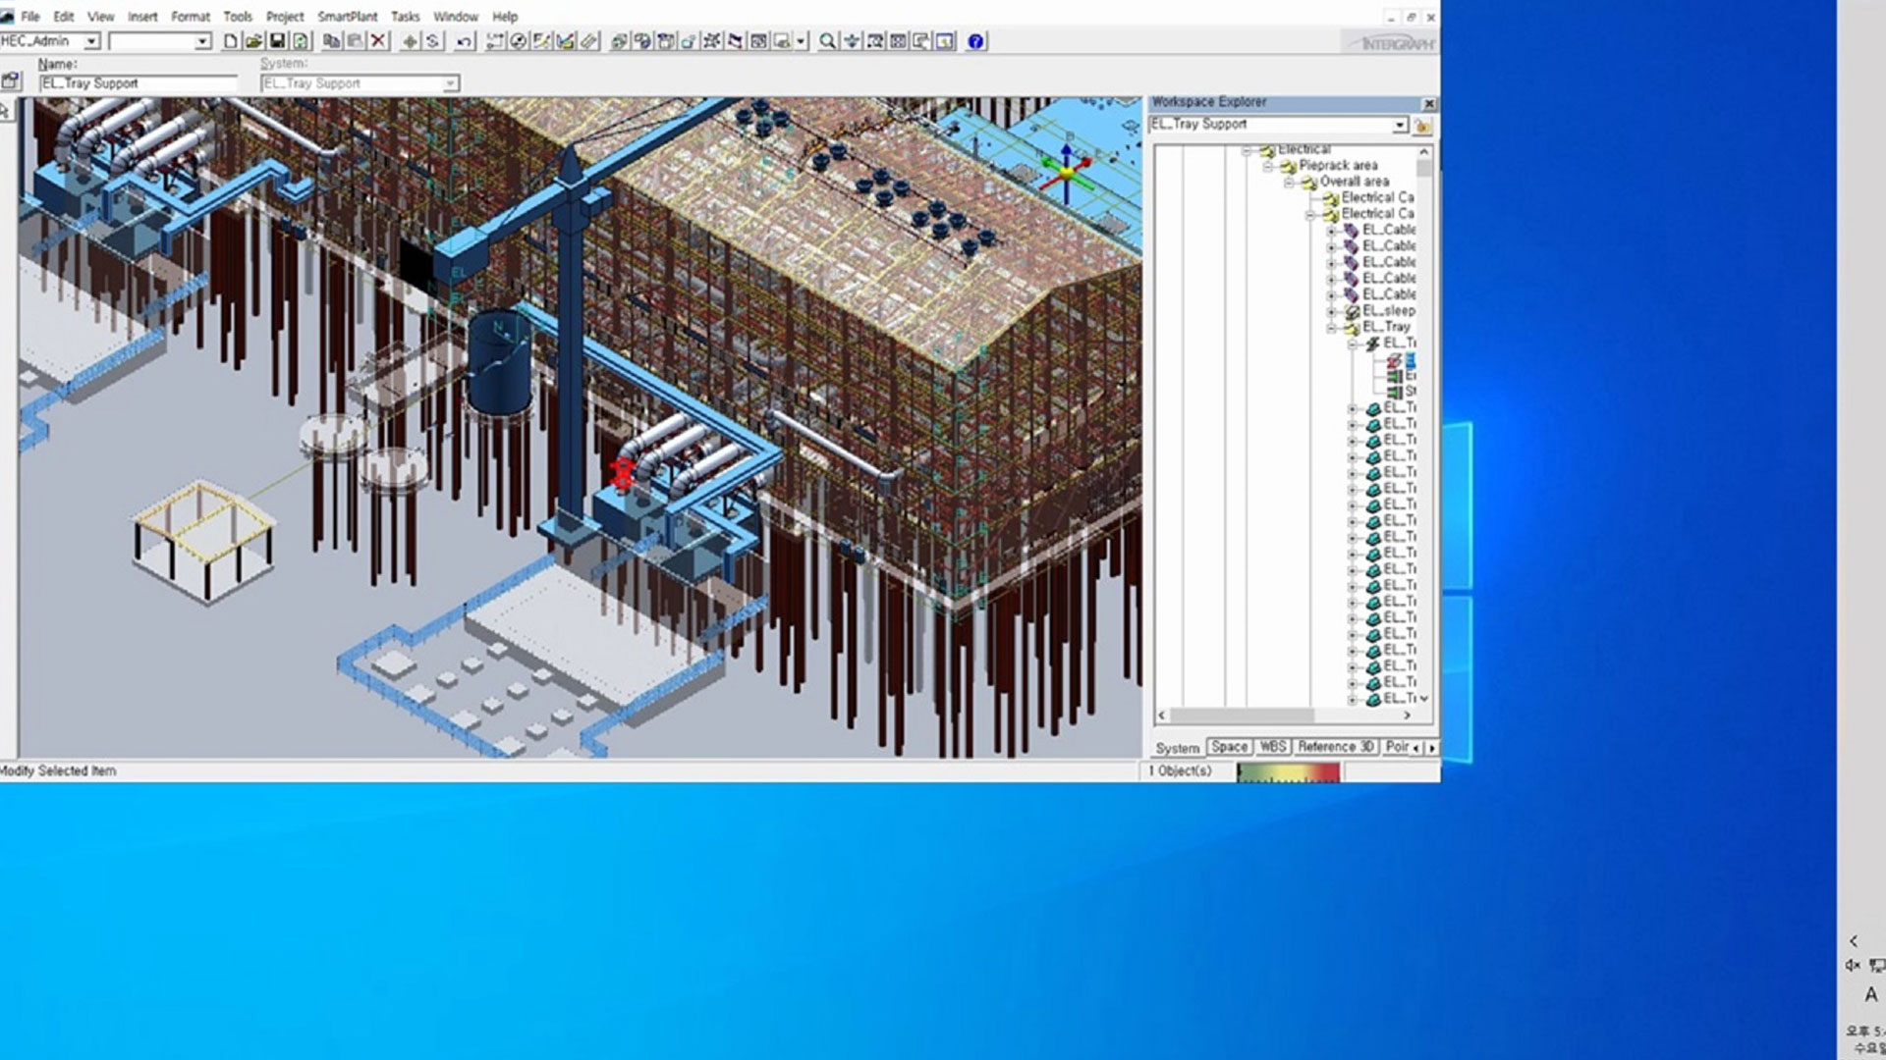
Task: Click the Name input field
Action: coord(138,83)
